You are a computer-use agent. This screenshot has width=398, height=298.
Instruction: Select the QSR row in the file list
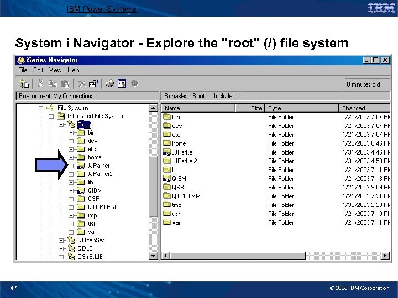(x=276, y=187)
